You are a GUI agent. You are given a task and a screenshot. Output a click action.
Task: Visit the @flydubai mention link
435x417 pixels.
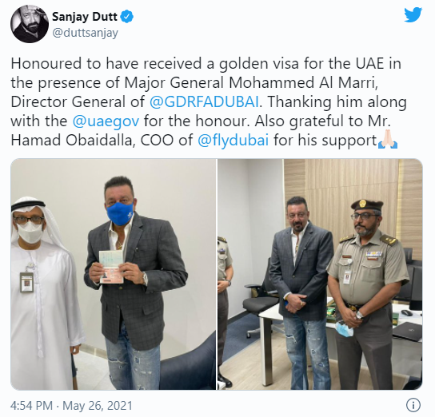(233, 140)
